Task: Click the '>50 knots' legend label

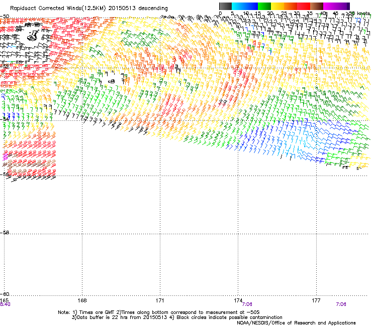Action: tap(358, 13)
